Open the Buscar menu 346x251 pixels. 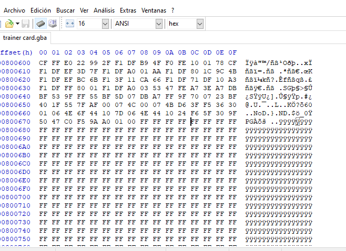coord(65,10)
